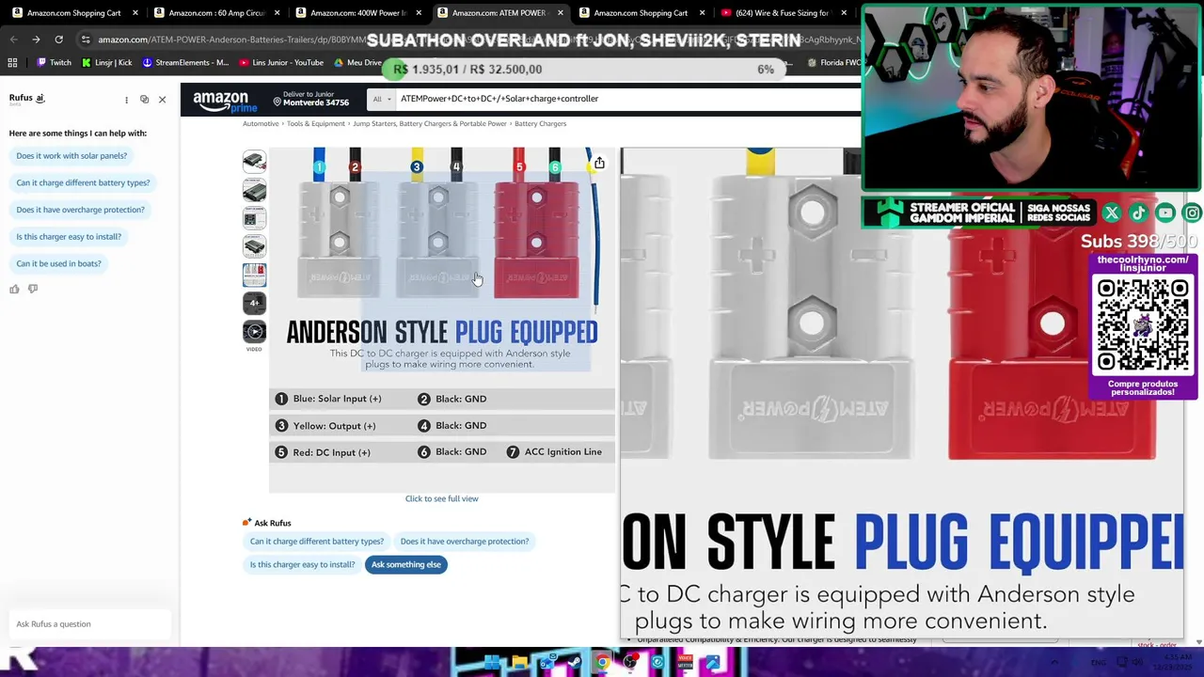This screenshot has height=677, width=1204.
Task: Select the second product thumbnail
Action: click(254, 191)
